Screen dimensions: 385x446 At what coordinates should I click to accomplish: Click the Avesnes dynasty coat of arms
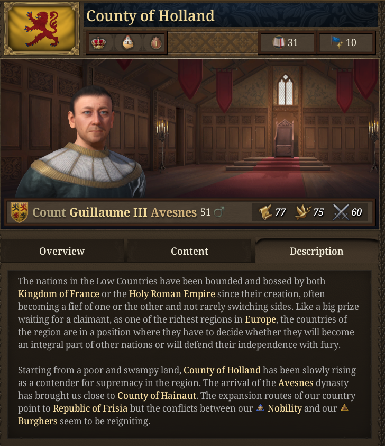(19, 212)
